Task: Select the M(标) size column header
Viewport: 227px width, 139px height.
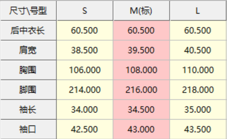Action: (142, 11)
